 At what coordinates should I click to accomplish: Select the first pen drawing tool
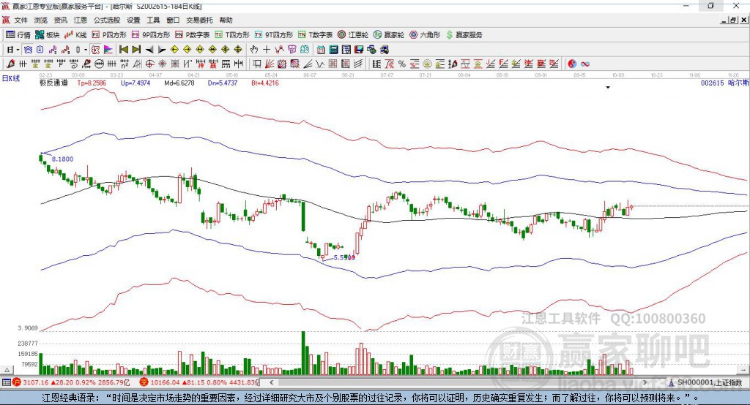pos(10,64)
